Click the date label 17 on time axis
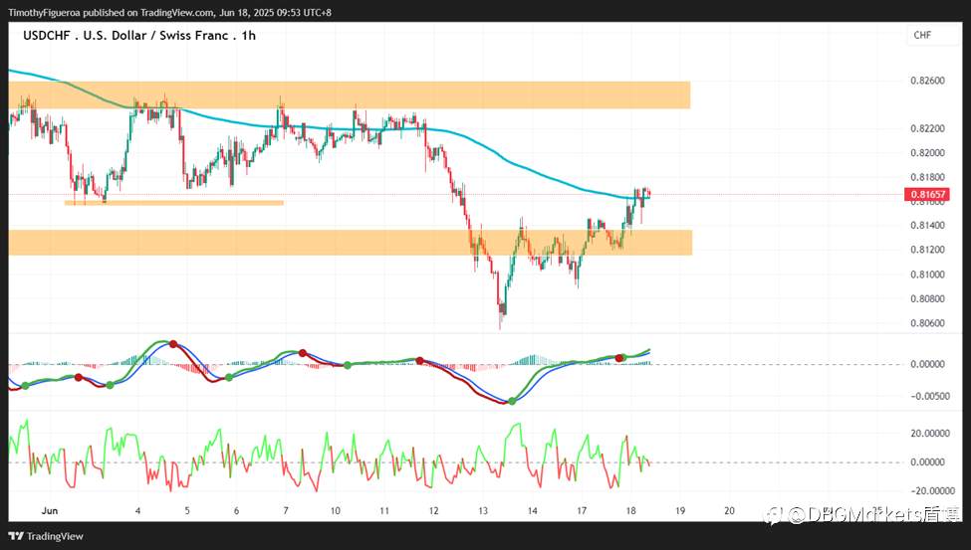The image size is (971, 550). pyautogui.click(x=582, y=511)
